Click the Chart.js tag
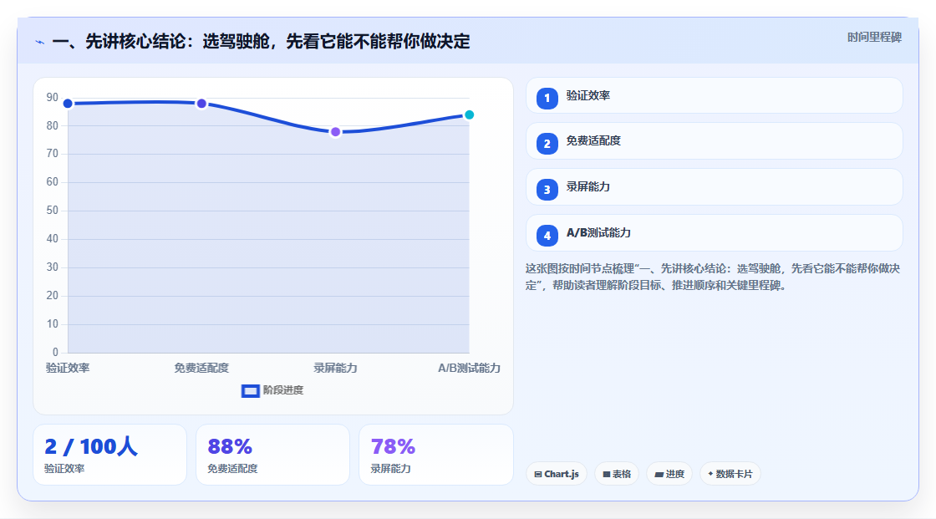Image resolution: width=936 pixels, height=519 pixels. click(557, 474)
